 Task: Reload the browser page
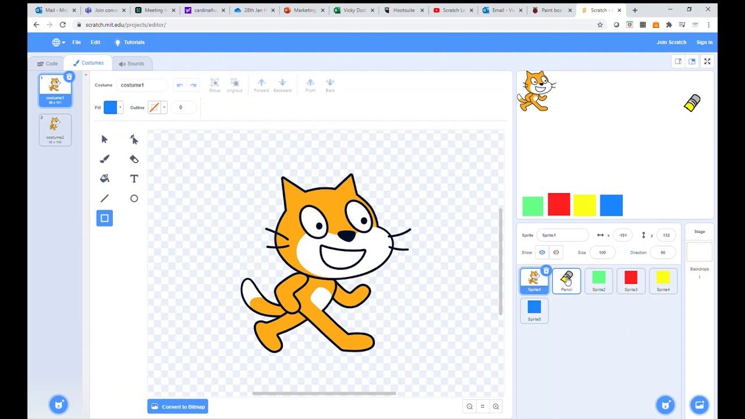[62, 24]
